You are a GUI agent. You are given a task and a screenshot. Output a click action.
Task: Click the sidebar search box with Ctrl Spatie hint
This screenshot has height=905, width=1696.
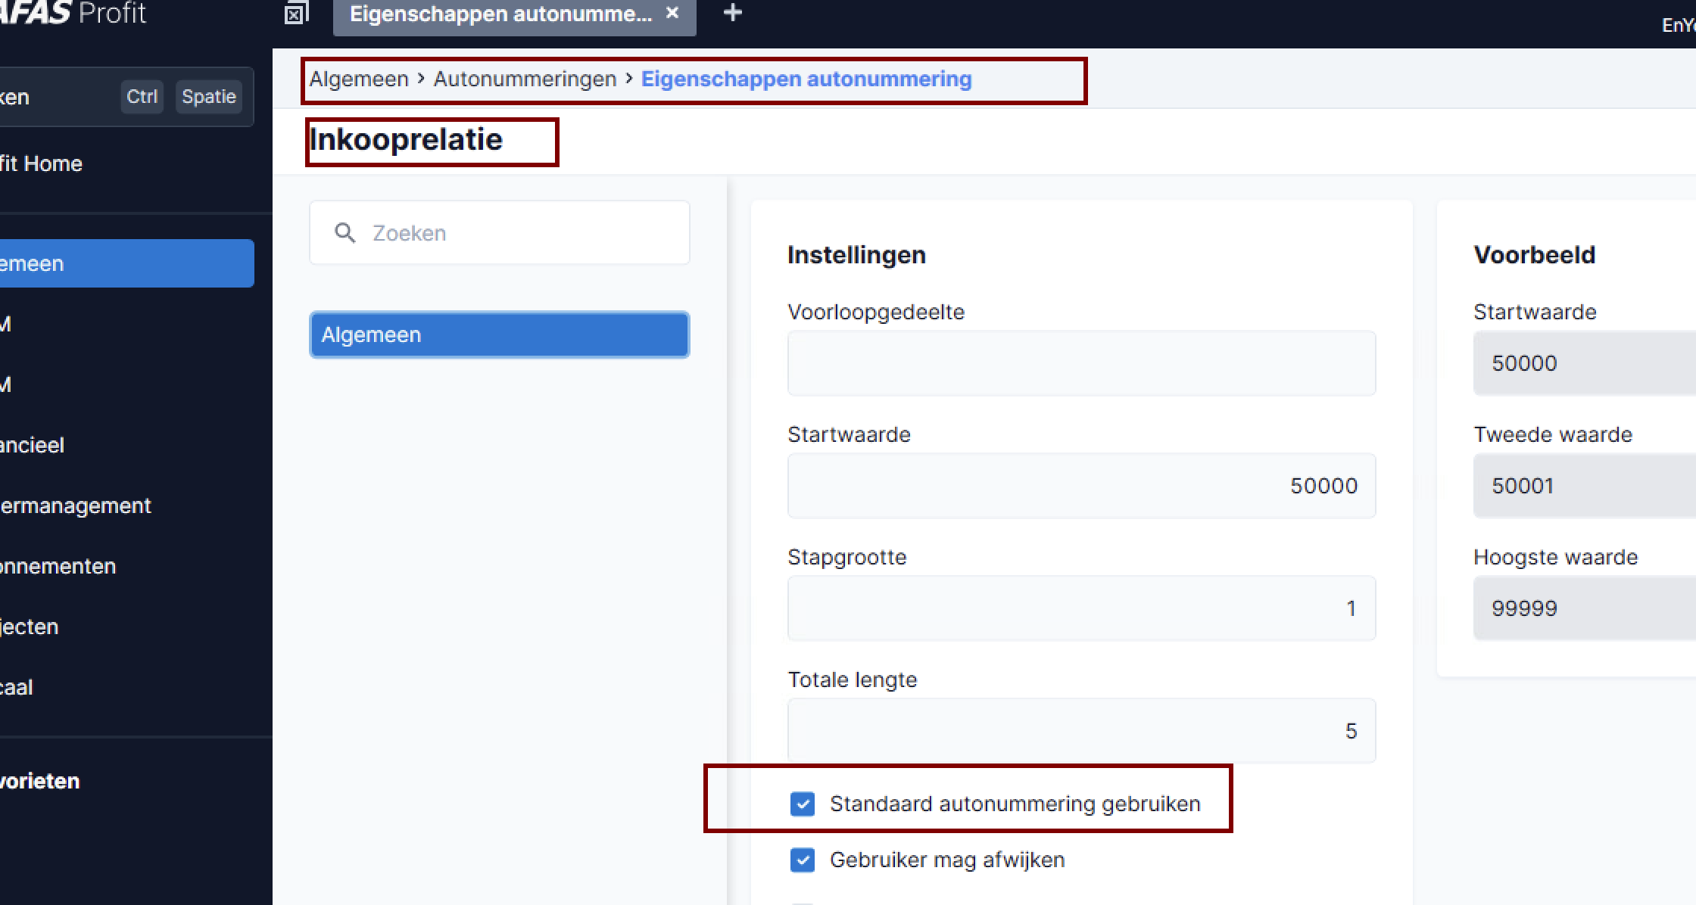pos(126,97)
